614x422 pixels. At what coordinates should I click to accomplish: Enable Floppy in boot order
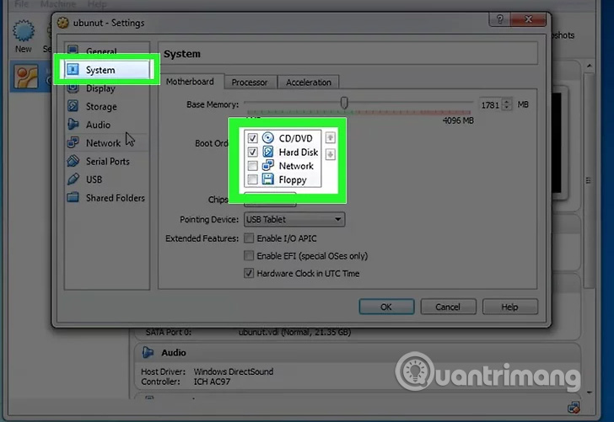click(252, 179)
